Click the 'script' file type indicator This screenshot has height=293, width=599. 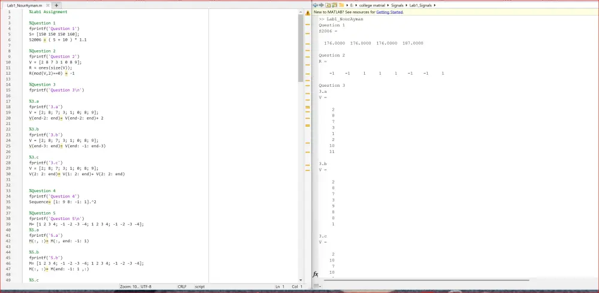[x=200, y=286]
